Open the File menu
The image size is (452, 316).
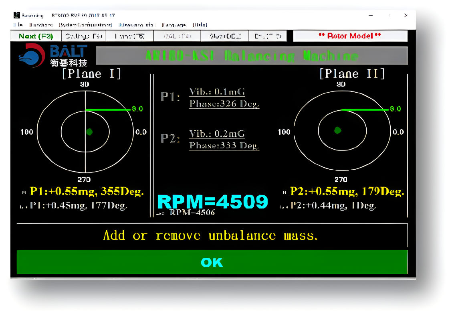click(x=18, y=25)
